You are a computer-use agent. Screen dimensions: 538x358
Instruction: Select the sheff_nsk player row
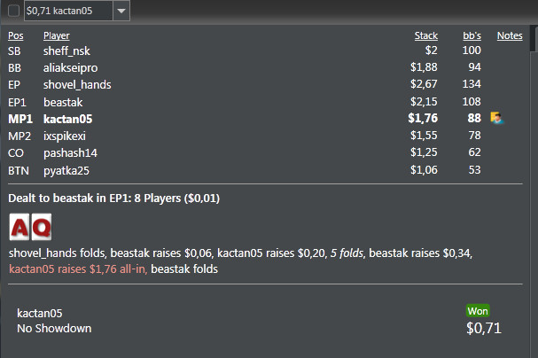click(265, 51)
